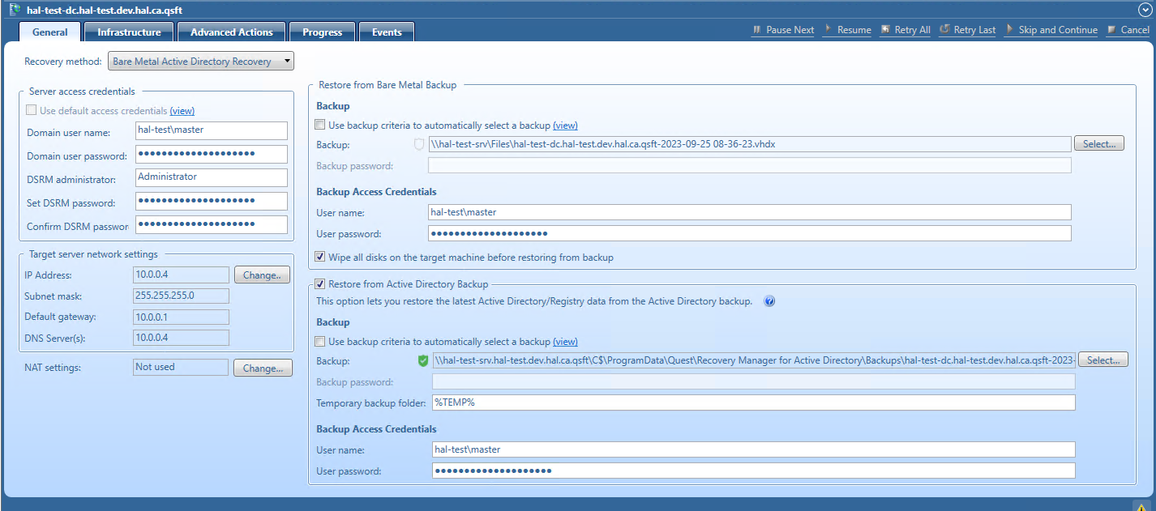Click the Default gateway value 10.0.0.1

click(182, 317)
